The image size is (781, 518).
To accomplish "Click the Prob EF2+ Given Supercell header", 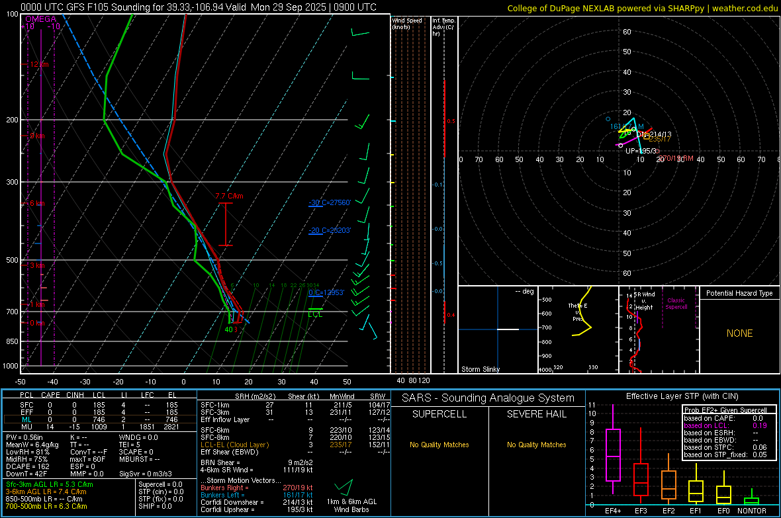I will coord(725,410).
